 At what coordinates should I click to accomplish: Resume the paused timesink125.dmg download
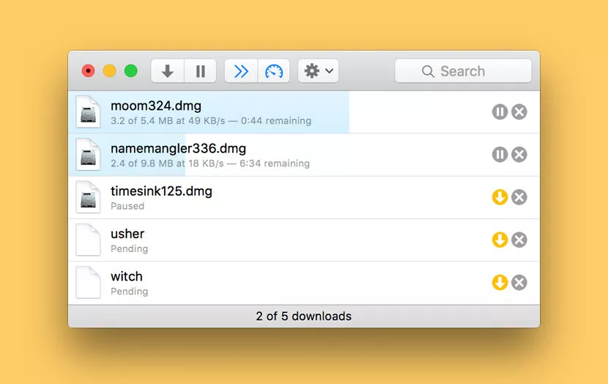(x=500, y=197)
